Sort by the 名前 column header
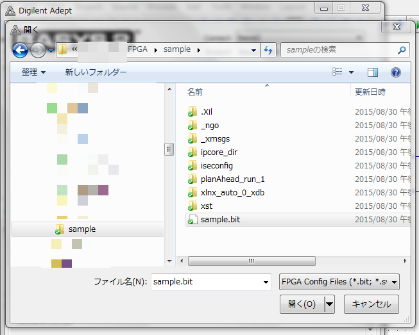The height and width of the screenshot is (335, 419). point(195,92)
